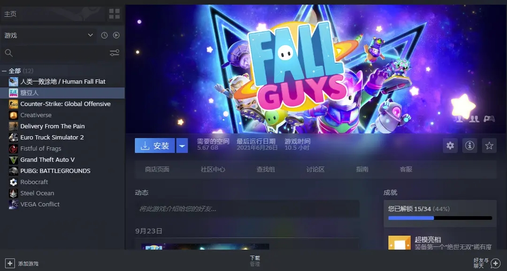The image size is (507, 271).
Task: Click the Counter-Strike game icon
Action: tap(13, 104)
